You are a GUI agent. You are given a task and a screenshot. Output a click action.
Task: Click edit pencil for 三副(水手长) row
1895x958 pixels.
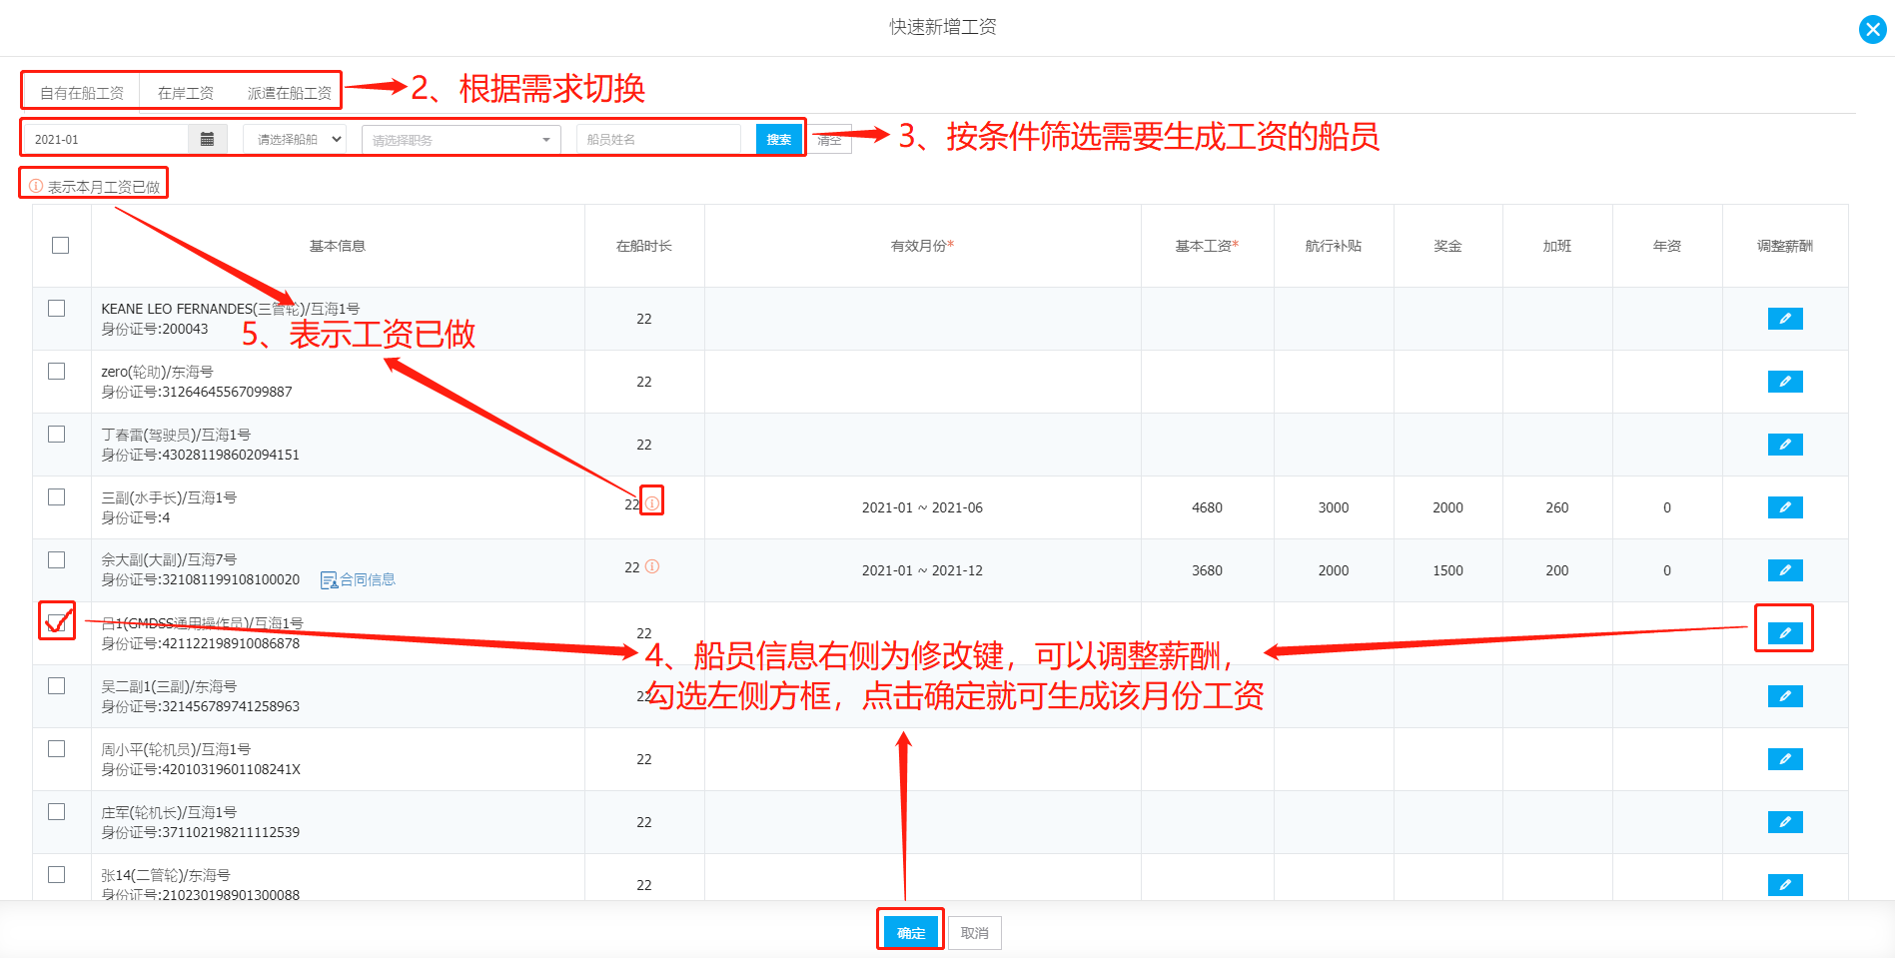tap(1784, 507)
